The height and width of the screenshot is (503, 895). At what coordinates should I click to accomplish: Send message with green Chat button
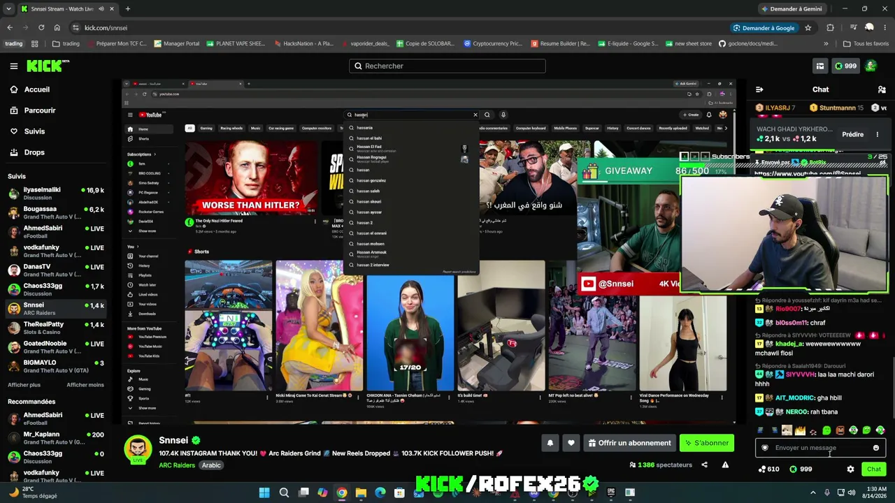coord(874,469)
